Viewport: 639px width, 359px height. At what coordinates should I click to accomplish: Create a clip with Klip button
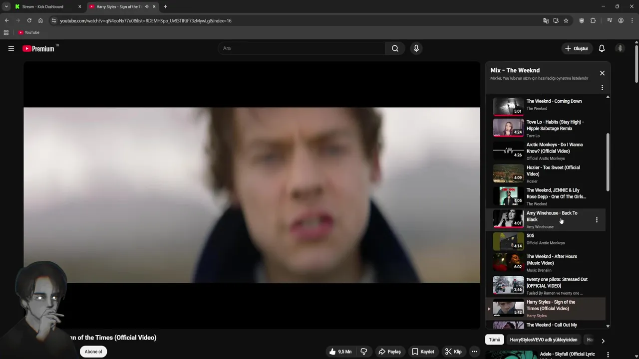pos(453,352)
